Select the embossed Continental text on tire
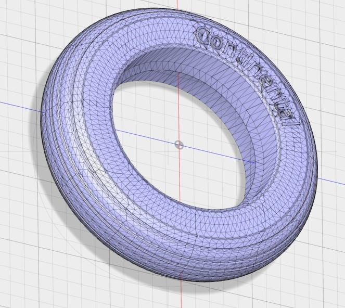Screen dimensions: 345x308 [248, 76]
